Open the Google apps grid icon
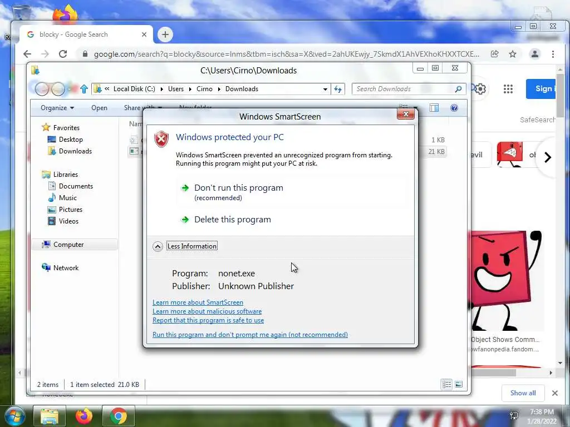 click(x=508, y=89)
